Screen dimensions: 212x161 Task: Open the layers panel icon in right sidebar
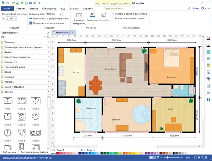click(x=208, y=66)
